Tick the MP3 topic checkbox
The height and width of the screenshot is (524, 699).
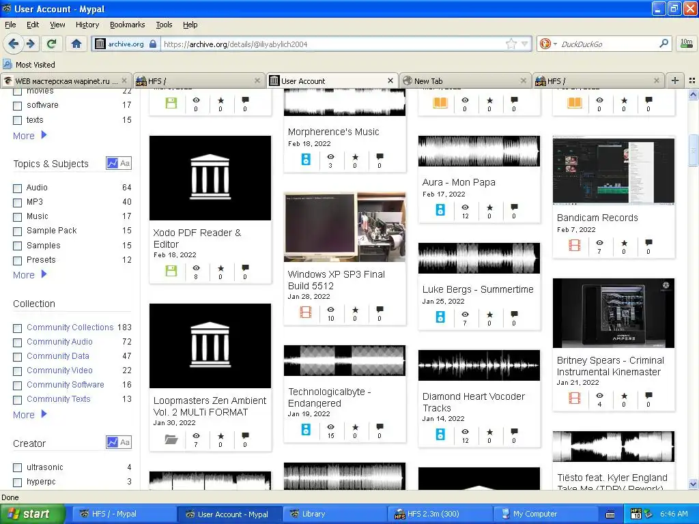coord(17,202)
